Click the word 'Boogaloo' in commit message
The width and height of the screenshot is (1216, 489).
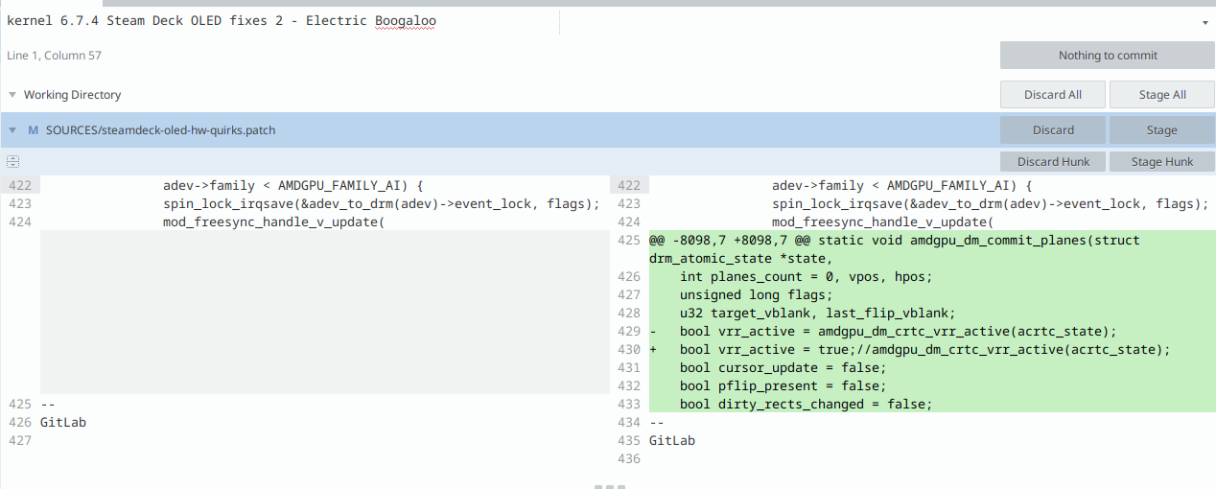406,21
